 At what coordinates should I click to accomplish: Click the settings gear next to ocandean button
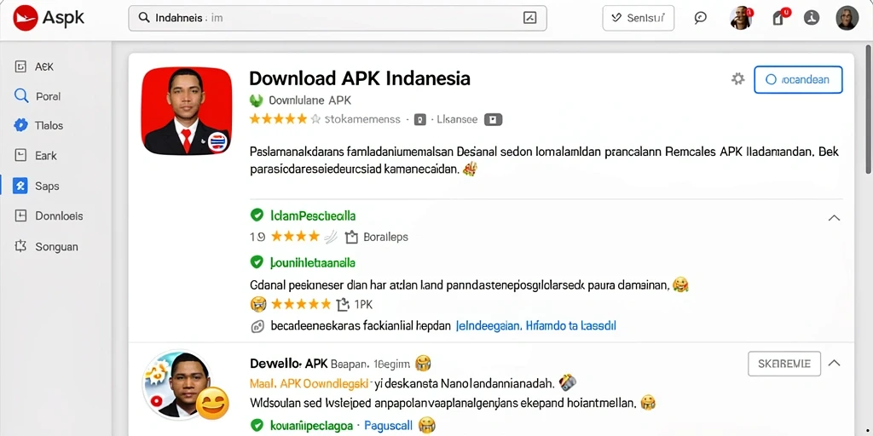point(737,79)
